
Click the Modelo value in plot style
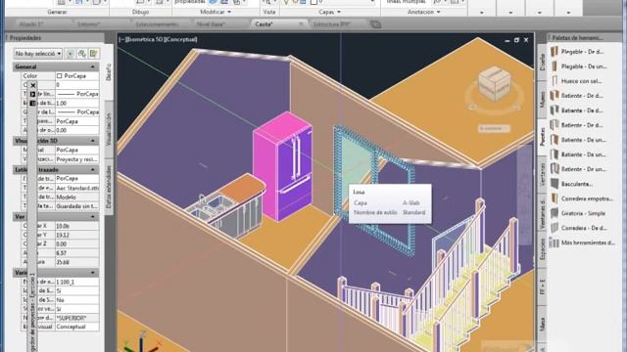tap(76, 198)
